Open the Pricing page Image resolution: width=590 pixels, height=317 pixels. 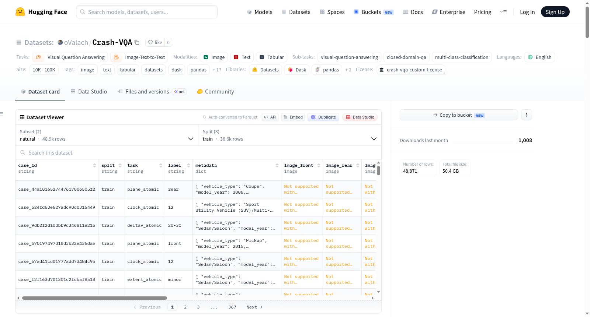point(483,12)
